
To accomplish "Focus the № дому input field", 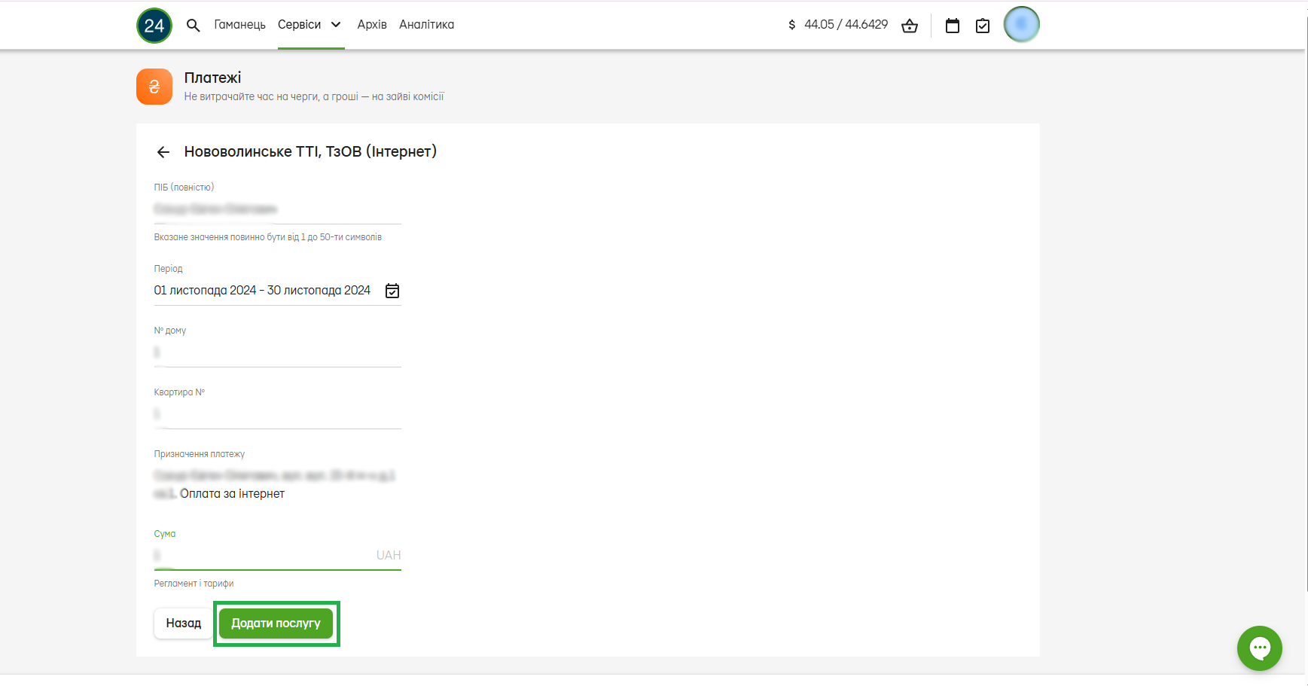I will 278,352.
